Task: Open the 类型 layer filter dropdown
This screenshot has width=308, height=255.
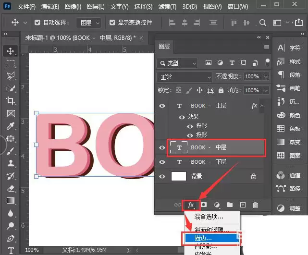Action: pos(177,63)
